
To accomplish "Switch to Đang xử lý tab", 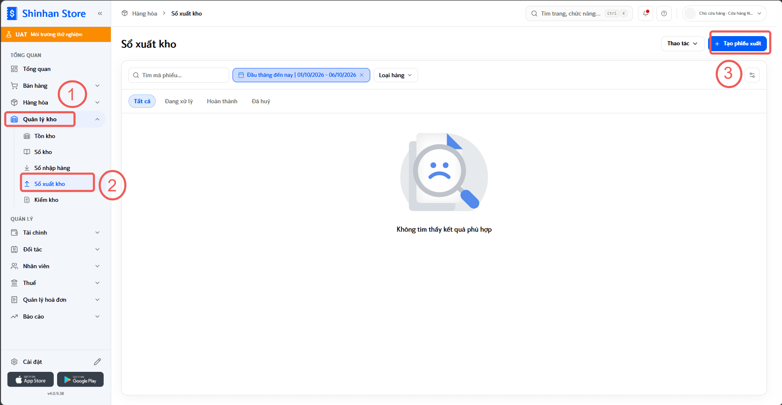I will (179, 101).
